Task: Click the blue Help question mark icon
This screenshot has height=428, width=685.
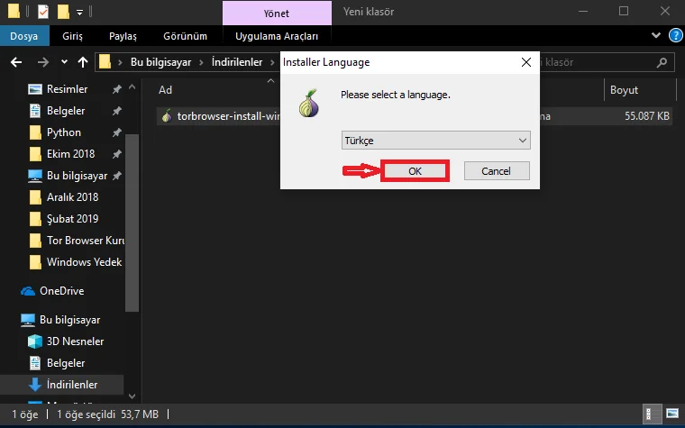Action: click(x=672, y=36)
